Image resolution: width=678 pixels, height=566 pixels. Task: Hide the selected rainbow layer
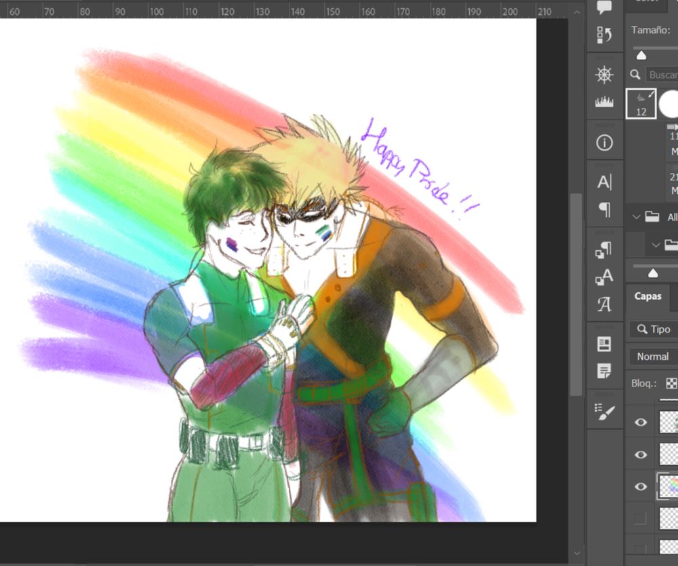coord(641,487)
